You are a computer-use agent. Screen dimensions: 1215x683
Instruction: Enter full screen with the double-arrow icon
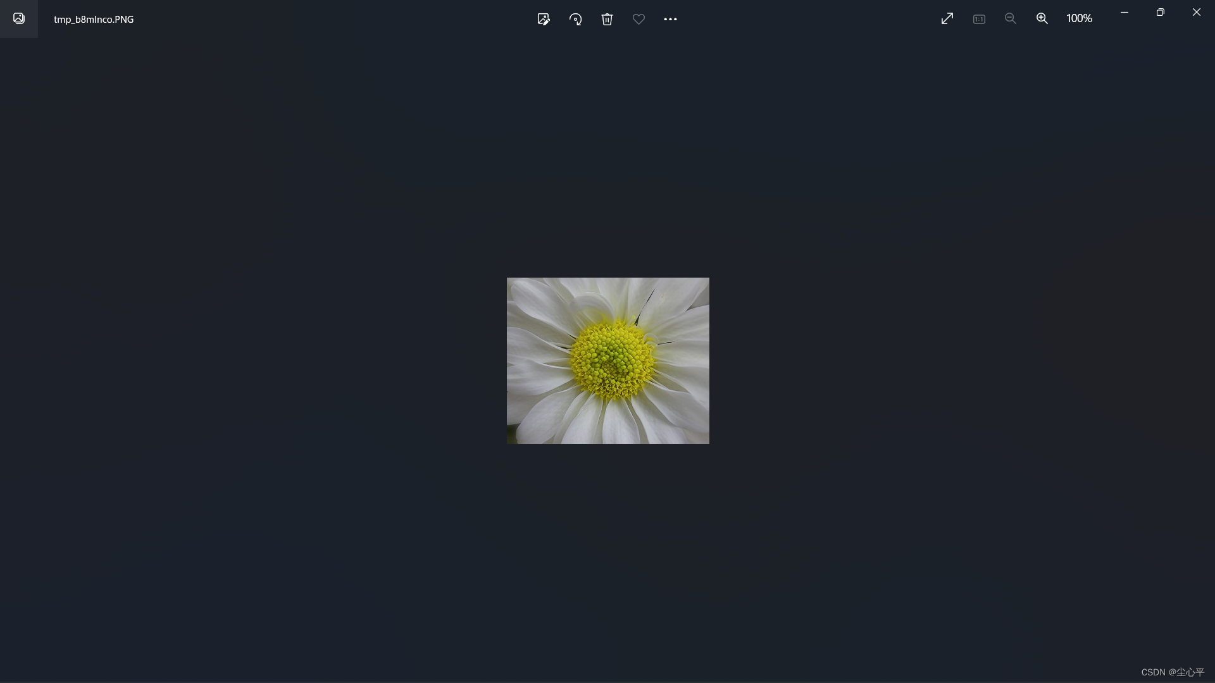click(x=947, y=19)
